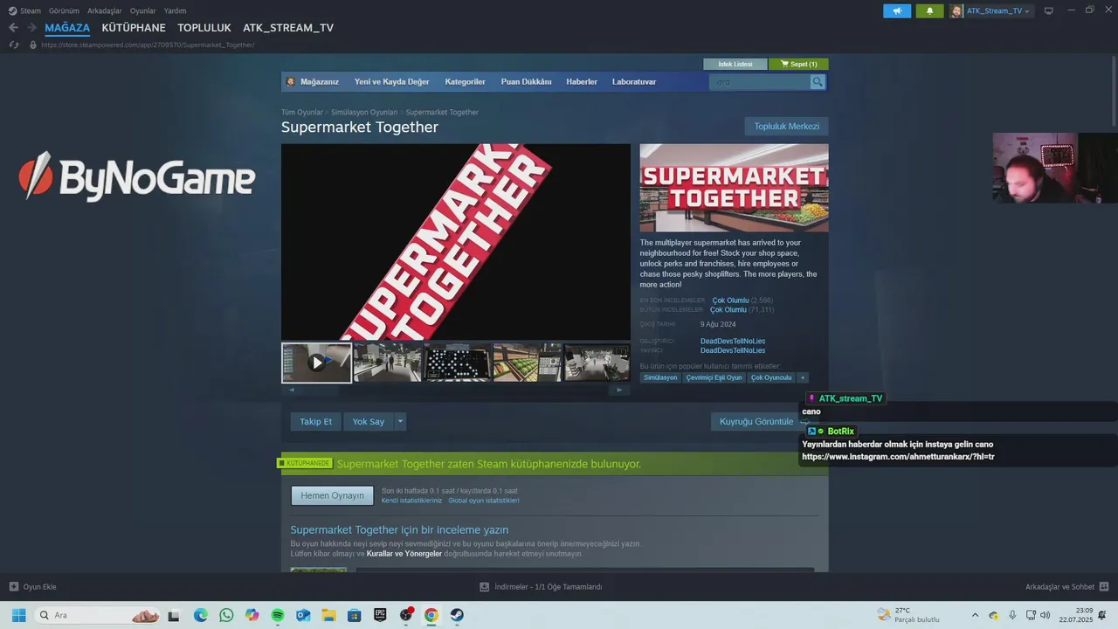This screenshot has height=629, width=1118.
Task: Open Puan Dükkânı
Action: click(526, 82)
